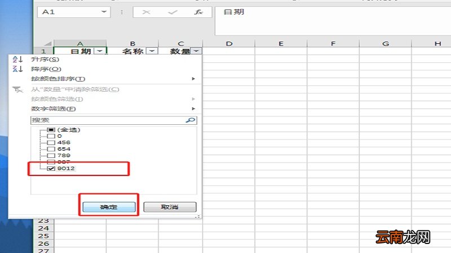Click the ascending sort A-Z icon
451x253 pixels.
pos(17,60)
